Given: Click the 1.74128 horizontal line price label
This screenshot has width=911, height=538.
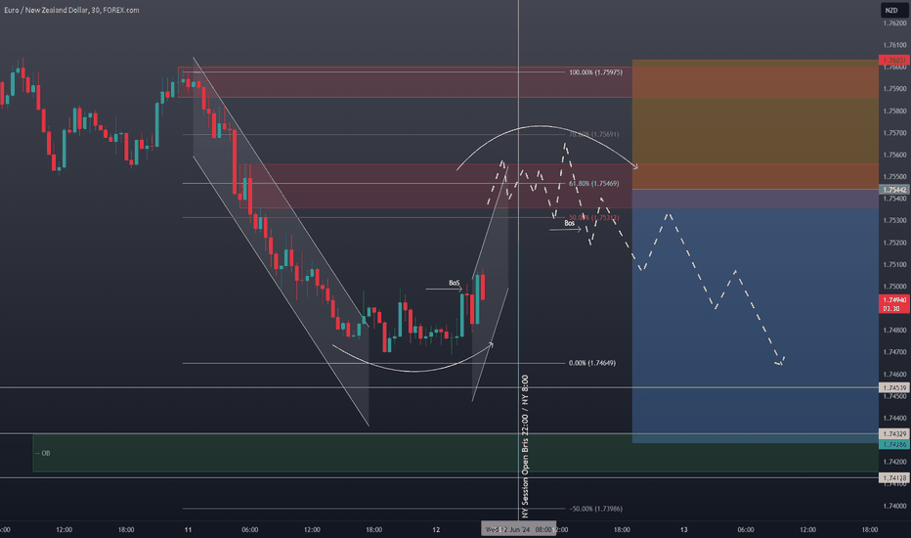Looking at the screenshot, I should [894, 478].
